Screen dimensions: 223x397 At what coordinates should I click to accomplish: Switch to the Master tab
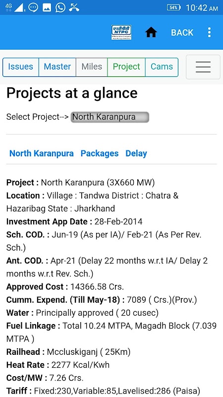[x=57, y=67]
